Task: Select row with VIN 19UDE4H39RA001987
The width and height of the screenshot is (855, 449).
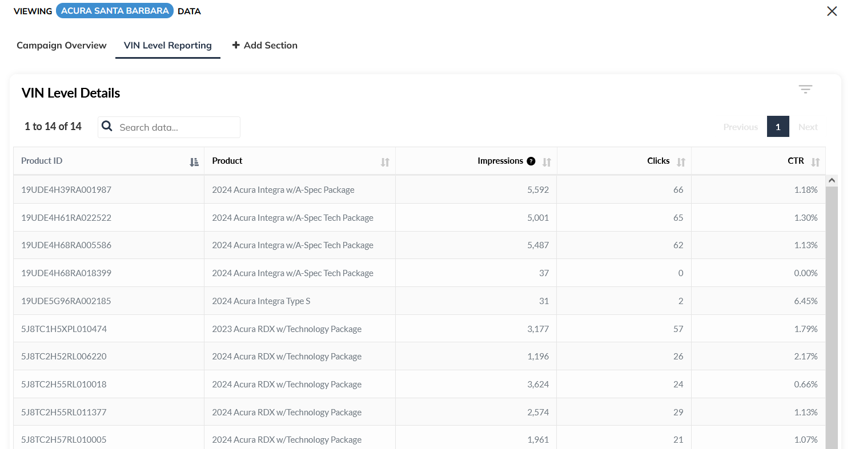Action: point(66,190)
